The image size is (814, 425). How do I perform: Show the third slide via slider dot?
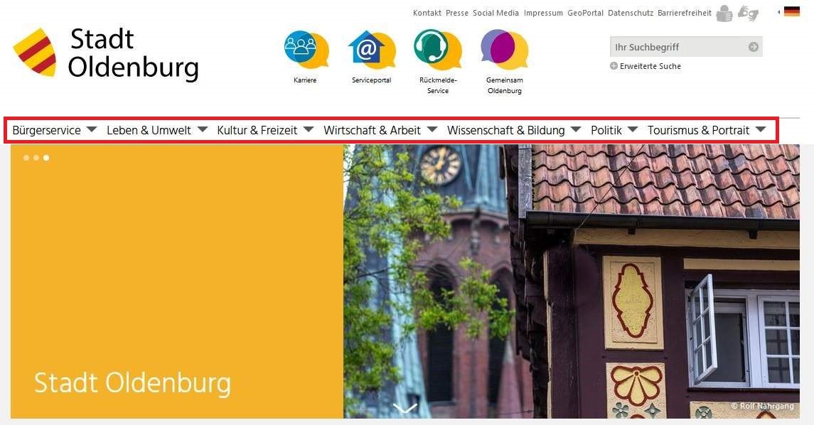[x=46, y=158]
